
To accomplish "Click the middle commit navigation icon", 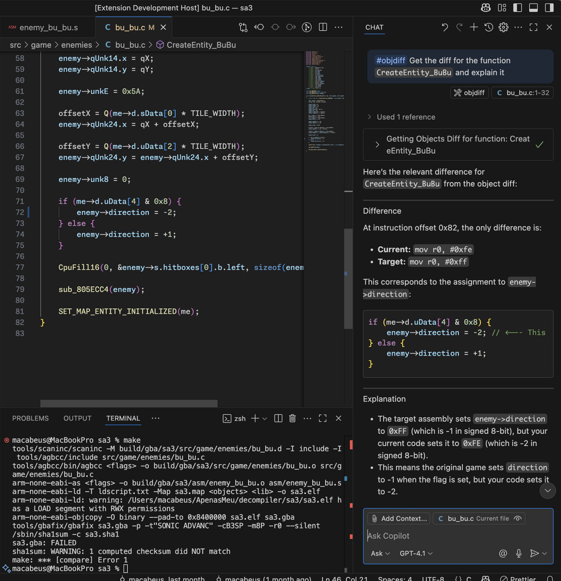I will (275, 27).
